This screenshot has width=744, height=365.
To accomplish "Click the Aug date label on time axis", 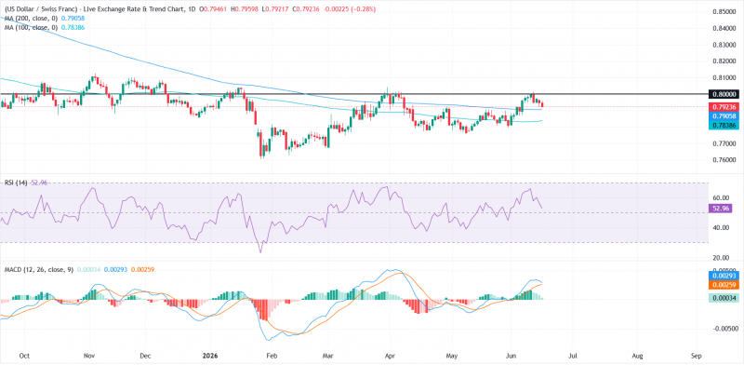I will pos(638,356).
